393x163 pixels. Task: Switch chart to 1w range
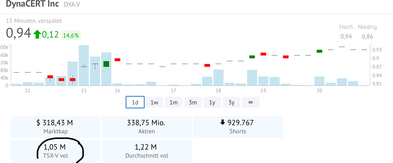pyautogui.click(x=154, y=102)
